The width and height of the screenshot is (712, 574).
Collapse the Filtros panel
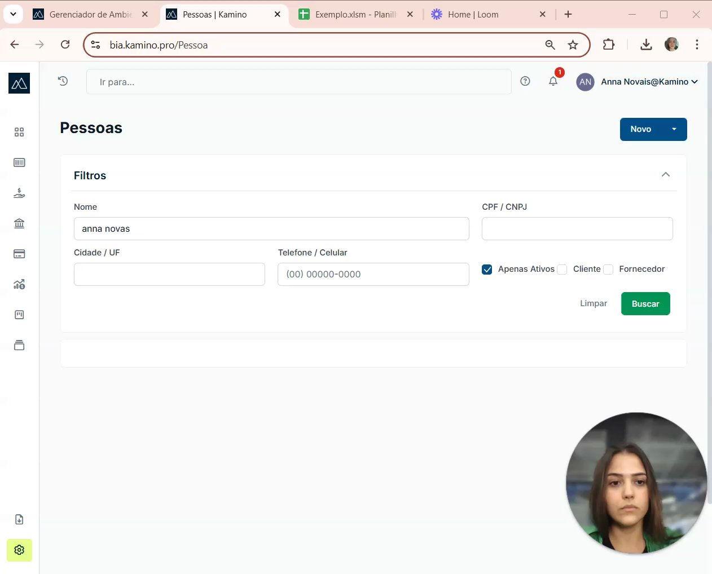[666, 175]
